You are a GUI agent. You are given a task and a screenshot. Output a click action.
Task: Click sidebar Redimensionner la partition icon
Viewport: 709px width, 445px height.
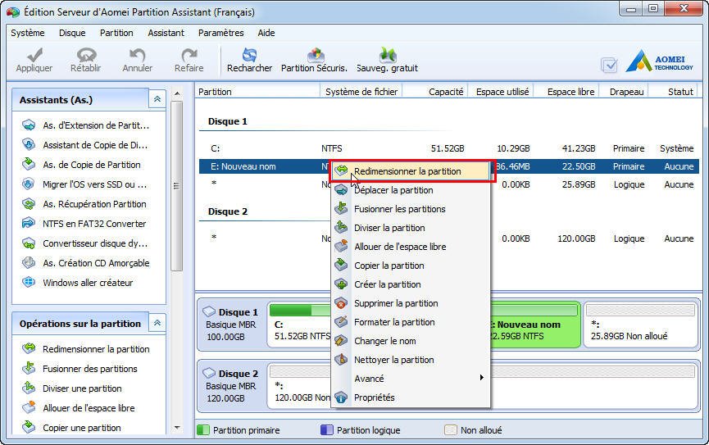[29, 348]
